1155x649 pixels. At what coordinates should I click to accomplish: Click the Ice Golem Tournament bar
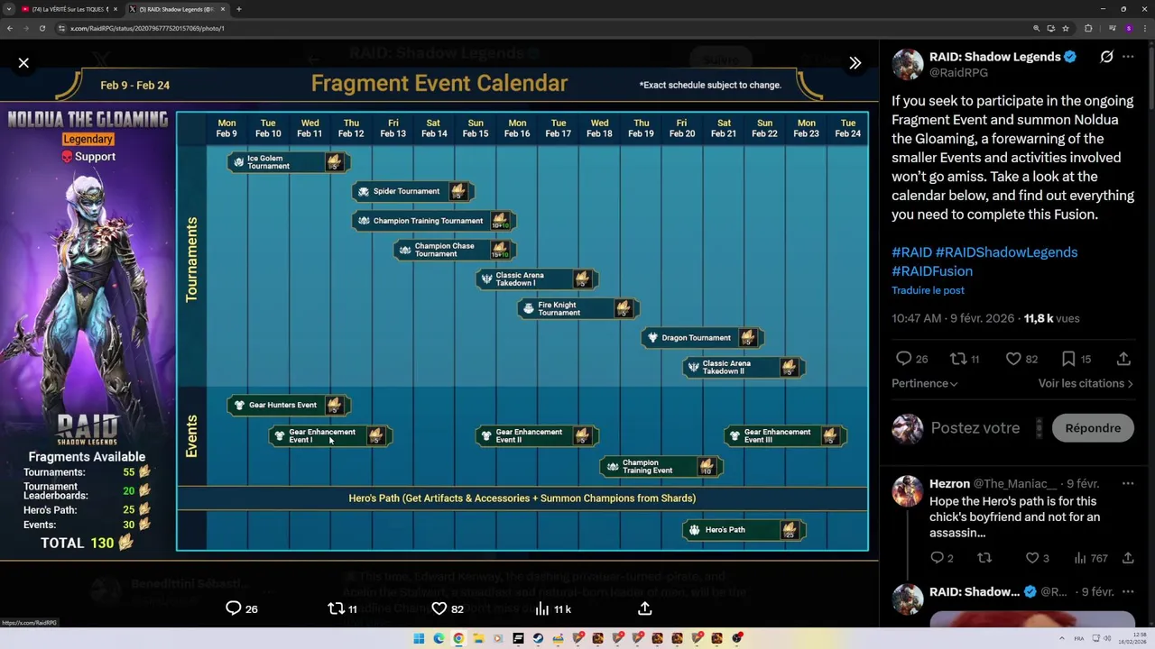click(289, 162)
